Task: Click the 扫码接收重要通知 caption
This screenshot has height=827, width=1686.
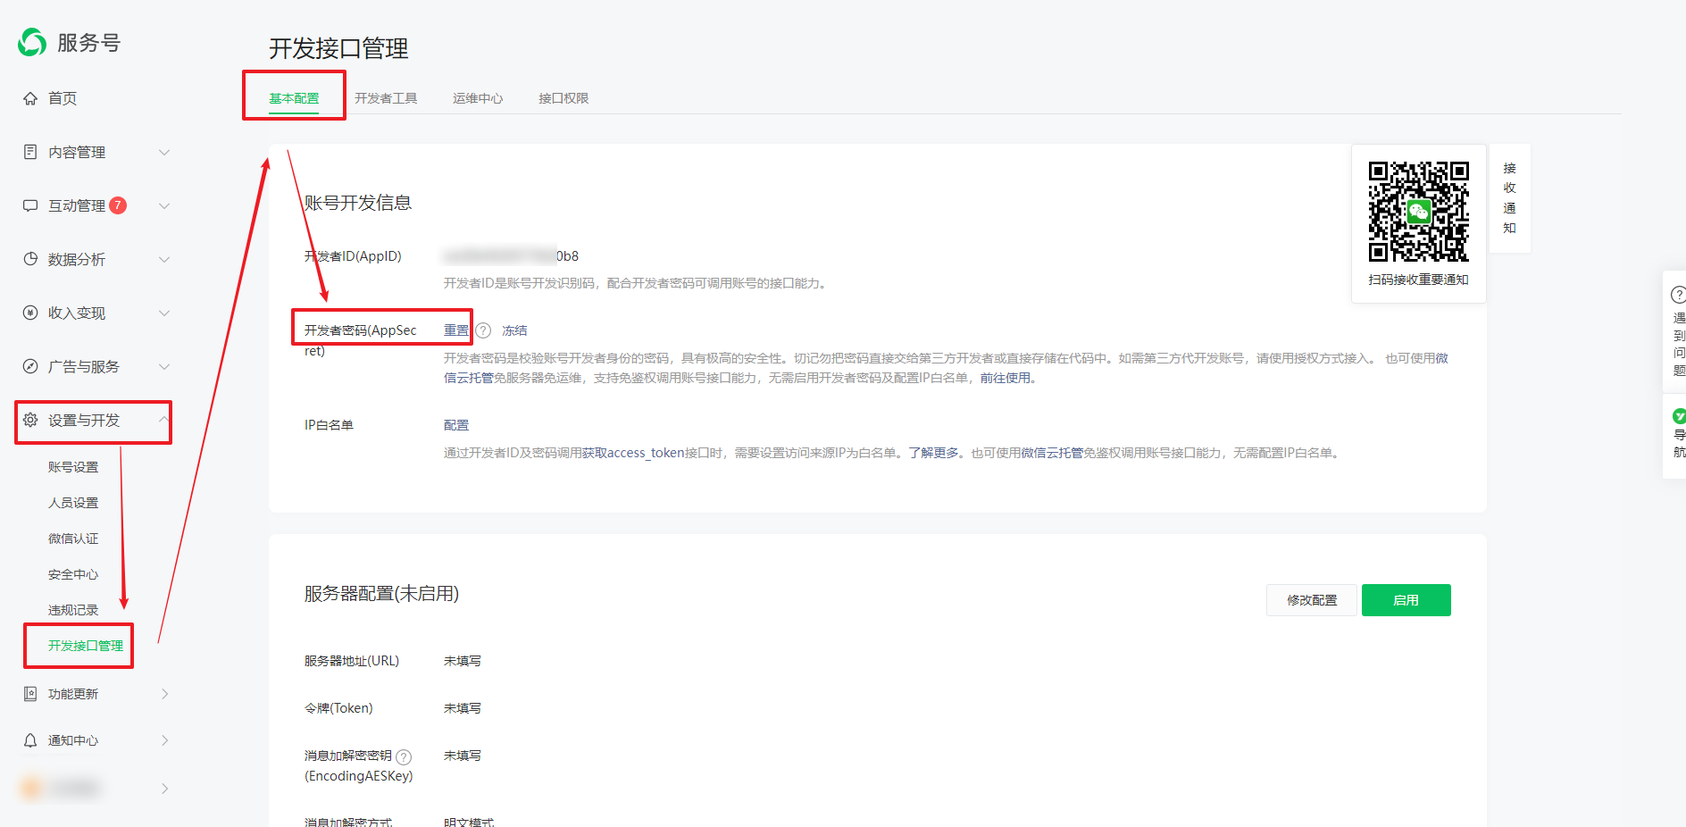Action: point(1419,280)
